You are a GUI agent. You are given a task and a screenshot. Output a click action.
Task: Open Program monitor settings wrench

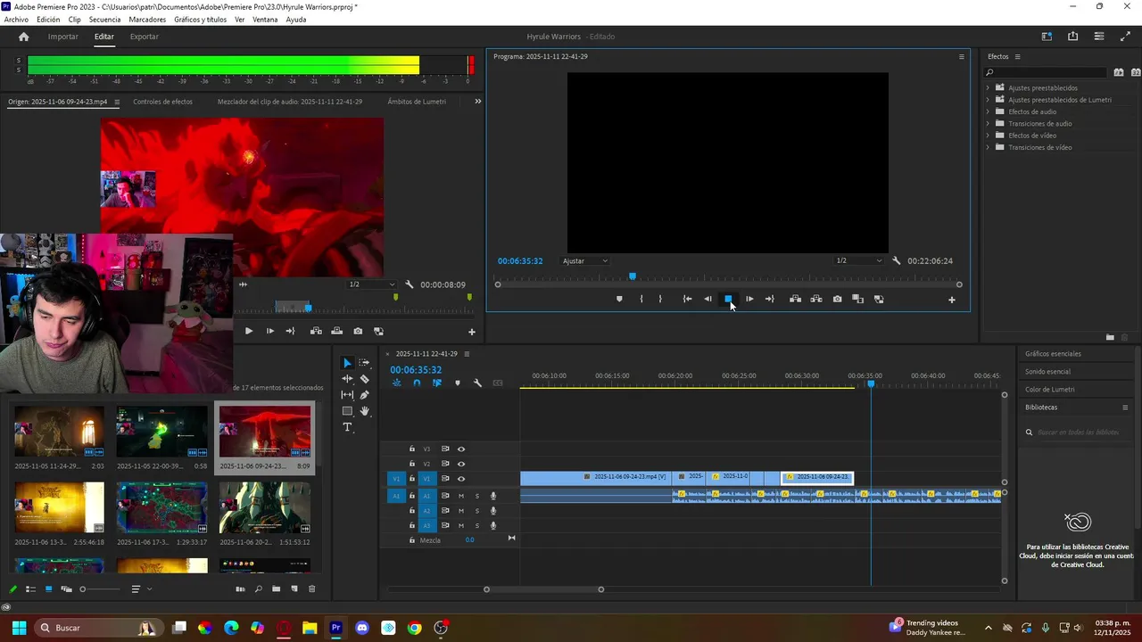896,261
